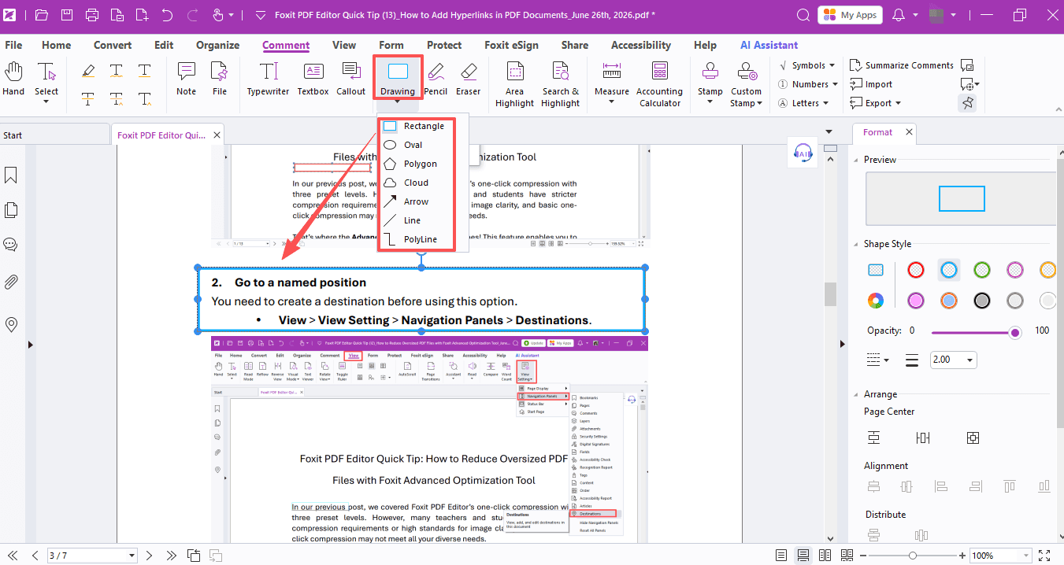Close the Format panel tab
This screenshot has height=565, width=1064.
click(907, 132)
